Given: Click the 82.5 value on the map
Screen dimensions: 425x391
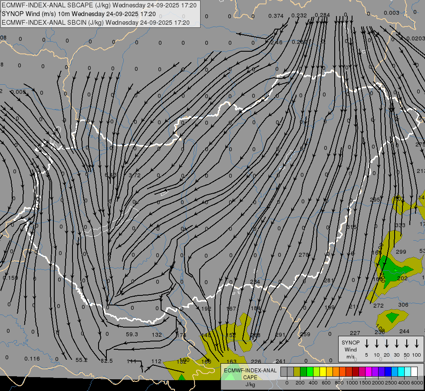Looking at the screenshot, I should pos(106,361).
